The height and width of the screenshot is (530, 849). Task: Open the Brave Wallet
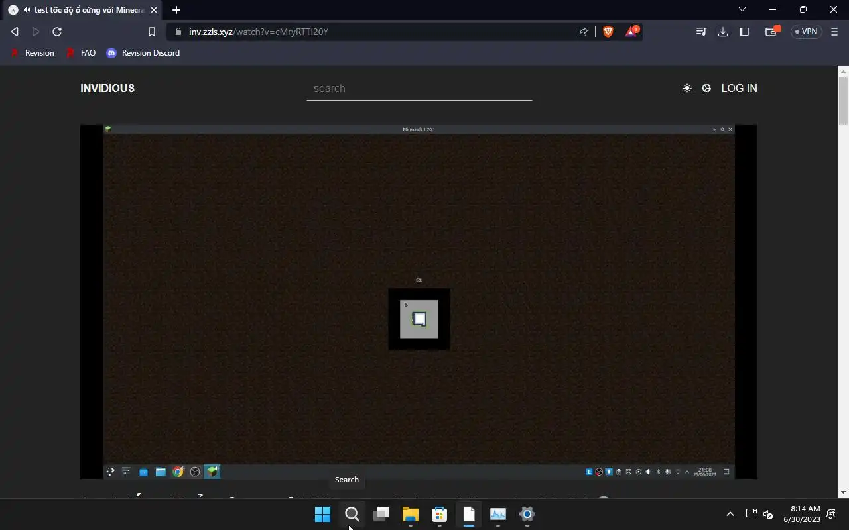(771, 32)
